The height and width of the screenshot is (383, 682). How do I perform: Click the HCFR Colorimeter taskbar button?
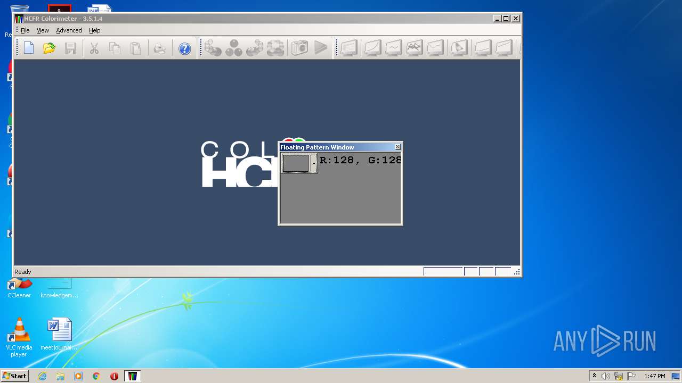tap(132, 376)
